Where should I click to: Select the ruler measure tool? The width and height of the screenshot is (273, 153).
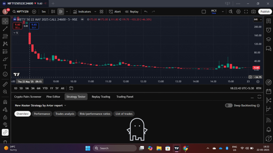tap(5, 84)
